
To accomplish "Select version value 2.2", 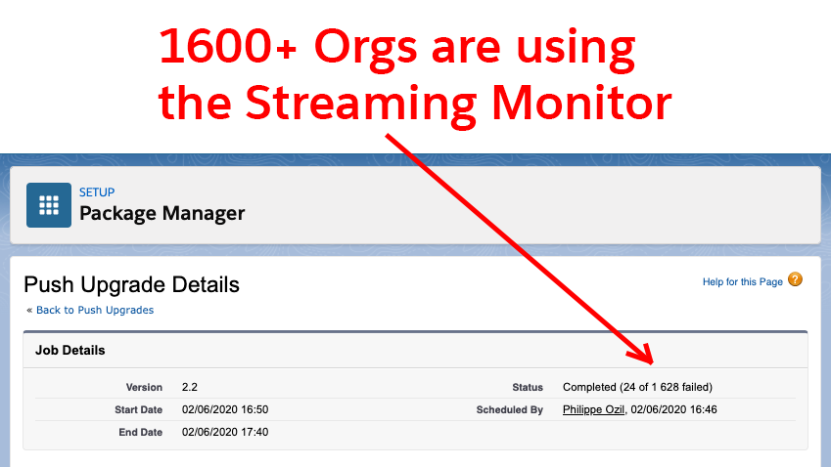I will click(x=190, y=387).
